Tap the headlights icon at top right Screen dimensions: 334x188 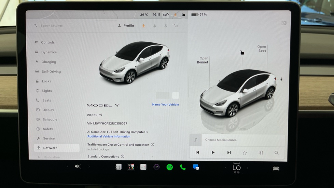[x=284, y=23]
